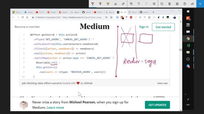Close the active Medium tab
Screen dimensions: 204x114
pos(125,12)
